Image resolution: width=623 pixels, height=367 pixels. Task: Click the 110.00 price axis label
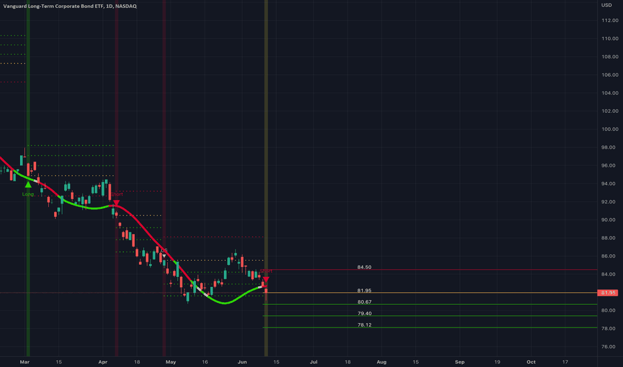click(x=610, y=39)
